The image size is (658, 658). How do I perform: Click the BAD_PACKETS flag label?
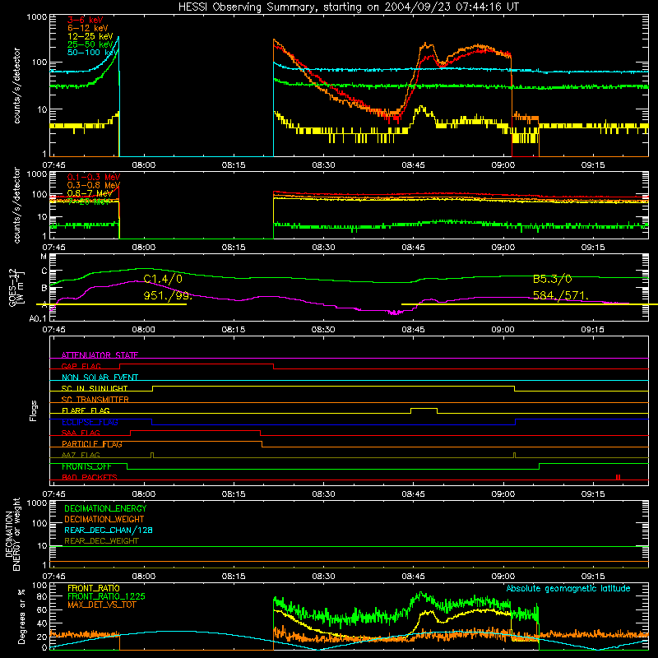(90, 477)
